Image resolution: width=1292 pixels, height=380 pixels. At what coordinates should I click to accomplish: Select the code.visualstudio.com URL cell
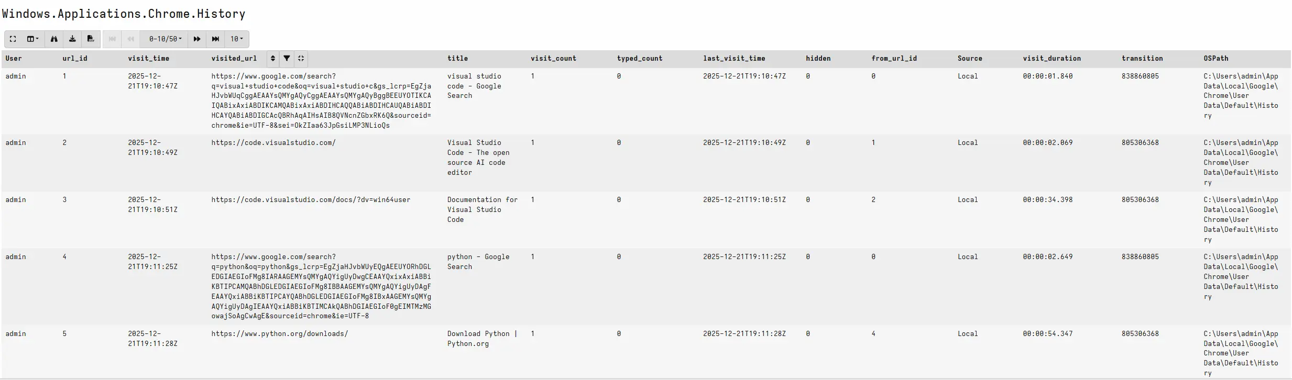tap(273, 143)
